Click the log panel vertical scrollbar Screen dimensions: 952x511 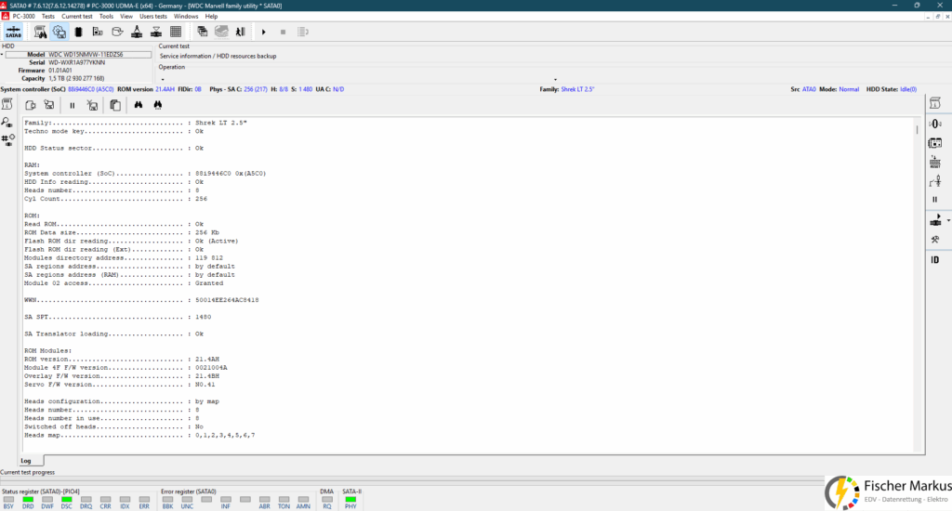point(917,284)
